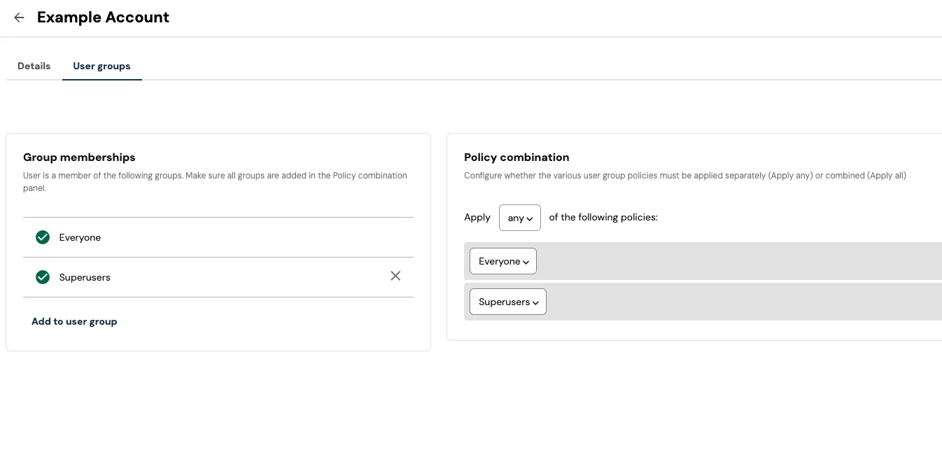Click the green checkmark next to Superusers
Viewport: 942px width, 464px height.
coord(43,277)
